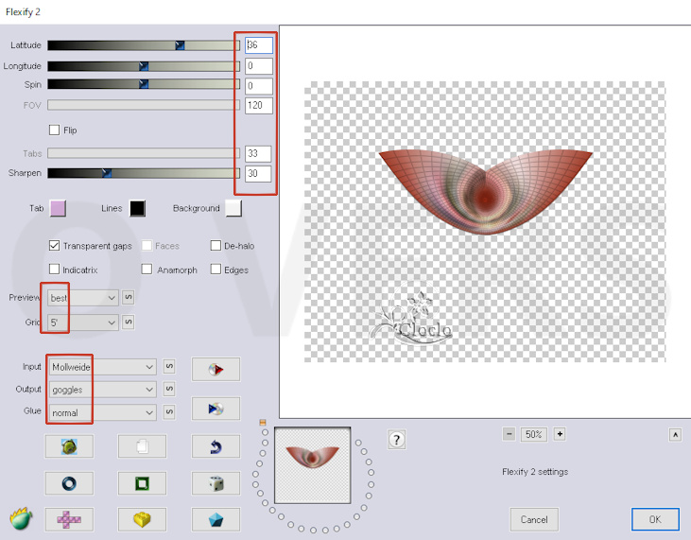Open help with the question mark button
This screenshot has height=540, width=691.
396,440
